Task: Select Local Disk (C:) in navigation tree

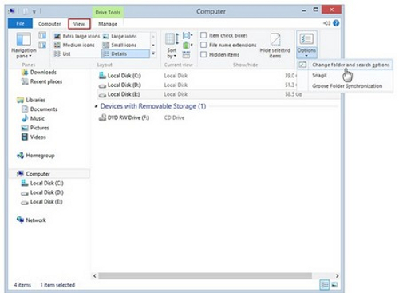Action: click(x=42, y=183)
